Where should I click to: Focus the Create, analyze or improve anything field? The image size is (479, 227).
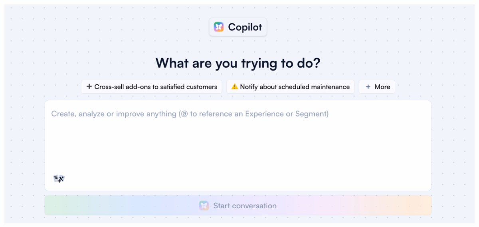tap(238, 145)
